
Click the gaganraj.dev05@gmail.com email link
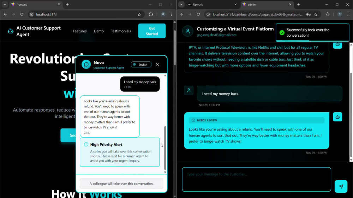click(217, 35)
